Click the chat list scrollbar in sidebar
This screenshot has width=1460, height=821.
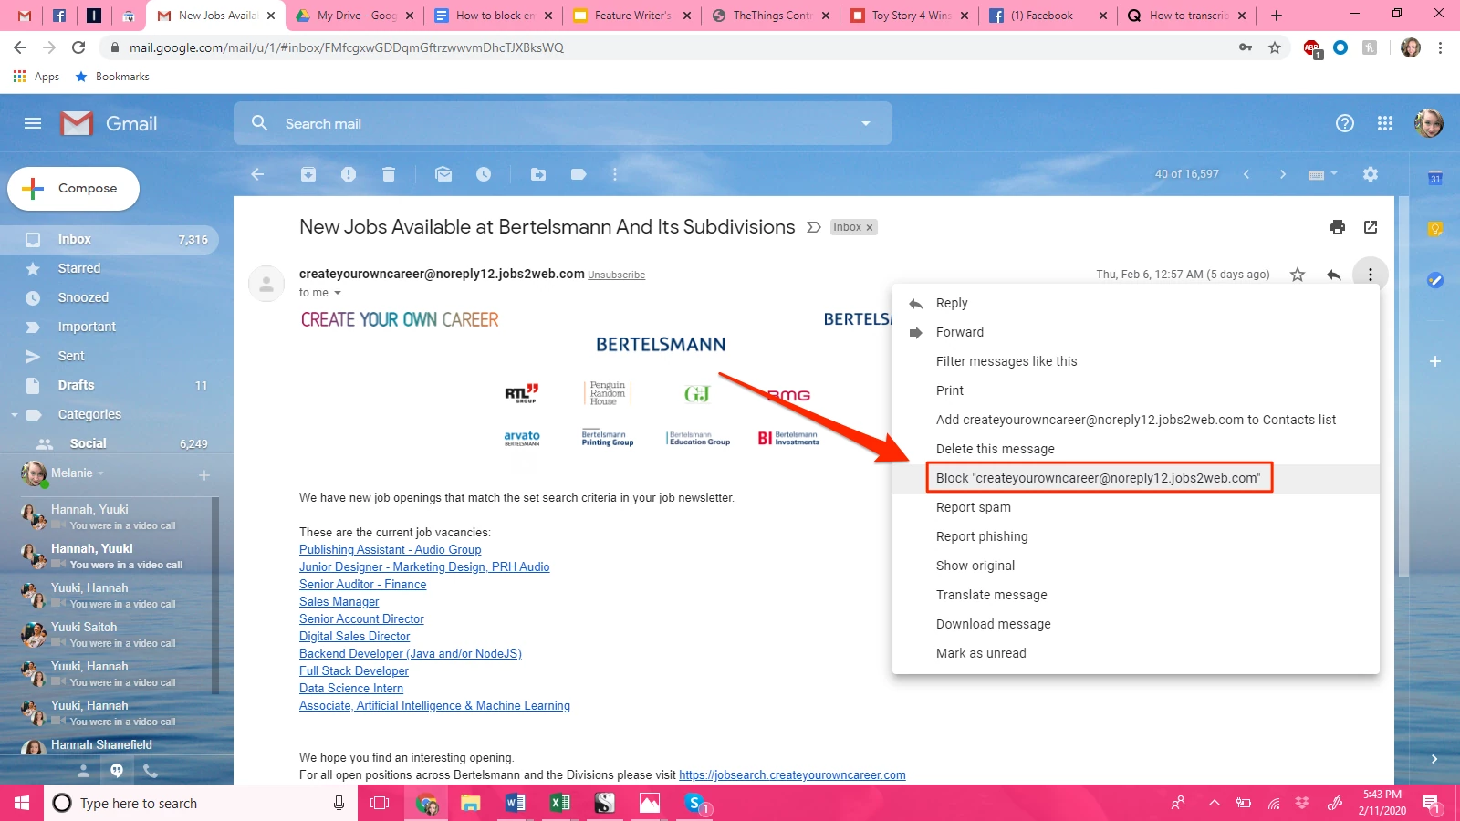pos(215,595)
